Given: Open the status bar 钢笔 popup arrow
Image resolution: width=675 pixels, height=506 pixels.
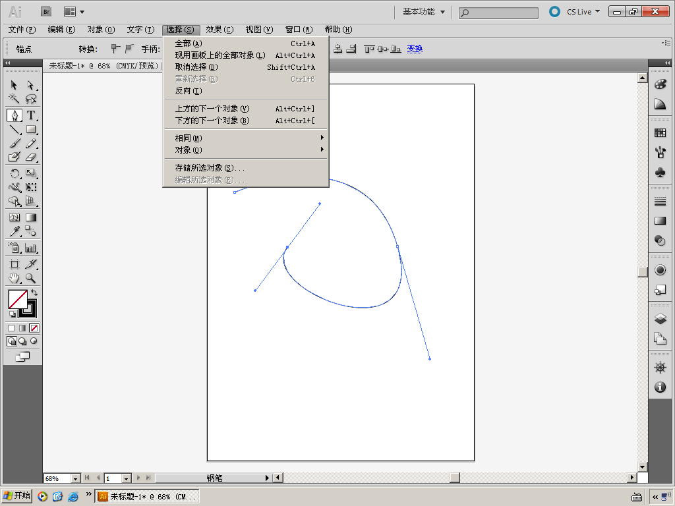Looking at the screenshot, I should (x=268, y=478).
